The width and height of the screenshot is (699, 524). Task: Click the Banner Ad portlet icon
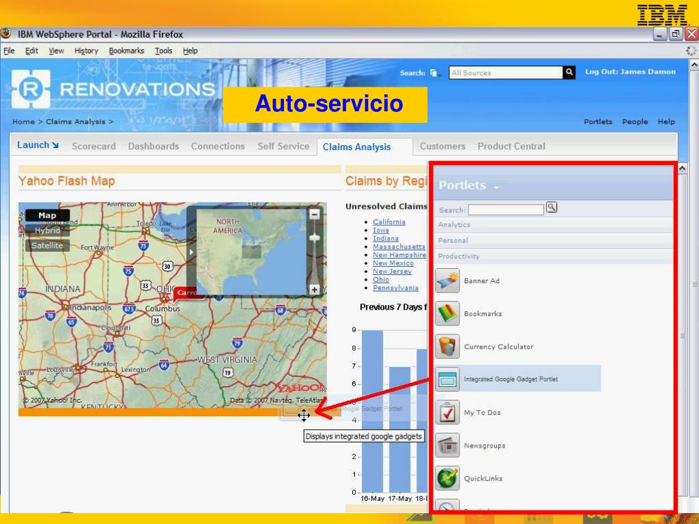[x=447, y=280]
